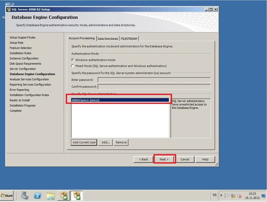Click Setup Role step
Screen dimensions: 267x202
[x=16, y=43]
